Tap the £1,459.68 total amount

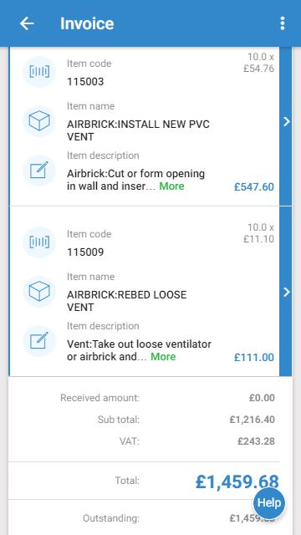[237, 481]
